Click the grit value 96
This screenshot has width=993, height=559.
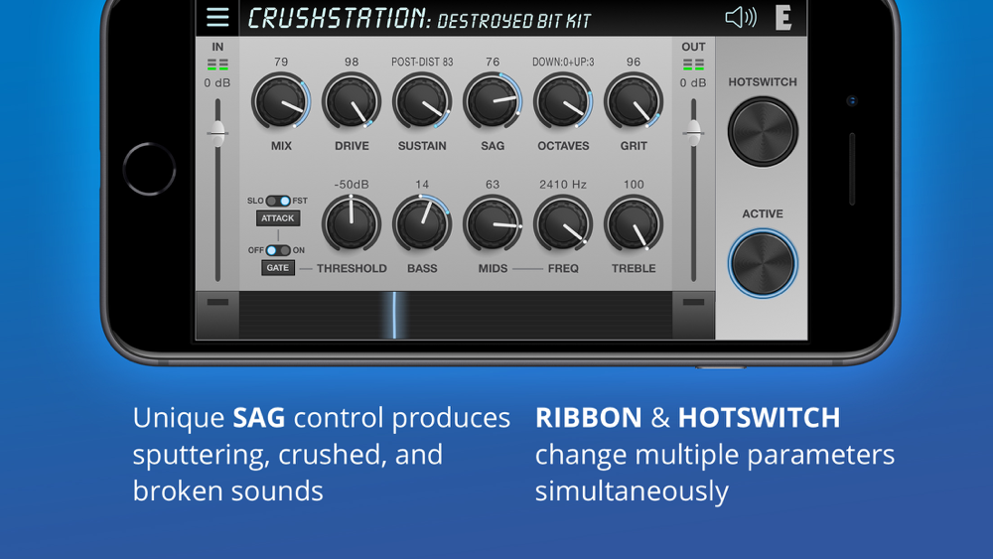[634, 62]
